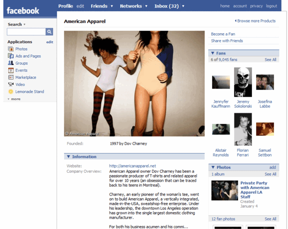This screenshot has height=229, width=288.
Task: Open the americanapparel.net website link
Action: (132, 166)
